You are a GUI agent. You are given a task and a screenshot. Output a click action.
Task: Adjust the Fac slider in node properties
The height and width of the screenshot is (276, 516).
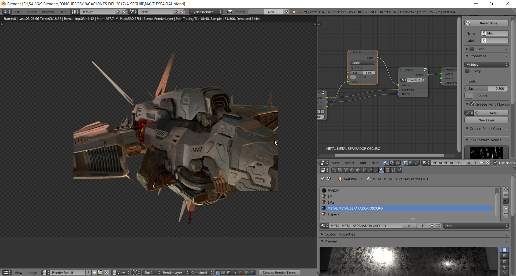[x=486, y=88]
